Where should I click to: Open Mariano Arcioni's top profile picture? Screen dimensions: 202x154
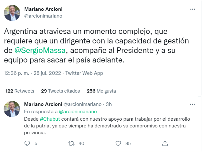pos(12,13)
